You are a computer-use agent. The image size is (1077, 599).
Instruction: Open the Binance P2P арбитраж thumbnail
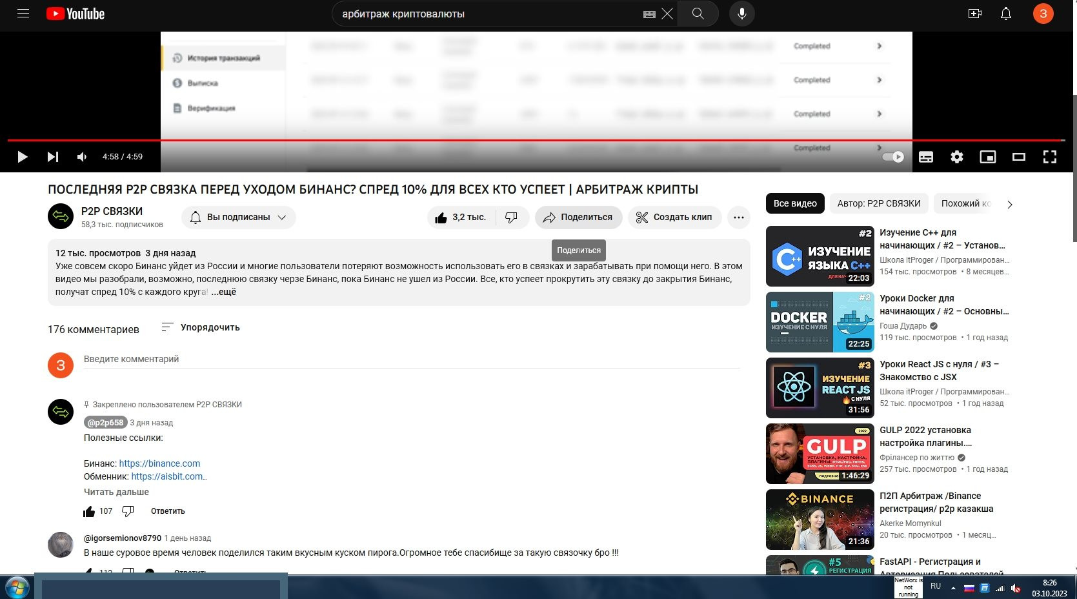(820, 520)
